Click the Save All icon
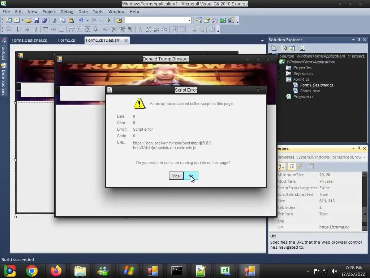This screenshot has width=370, height=278. click(x=44, y=20)
